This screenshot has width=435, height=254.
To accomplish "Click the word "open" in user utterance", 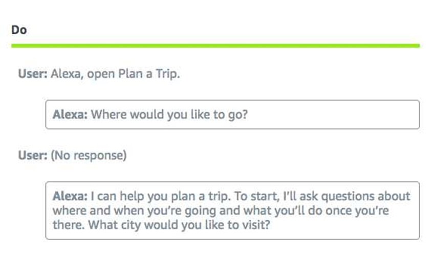I will pos(101,75).
